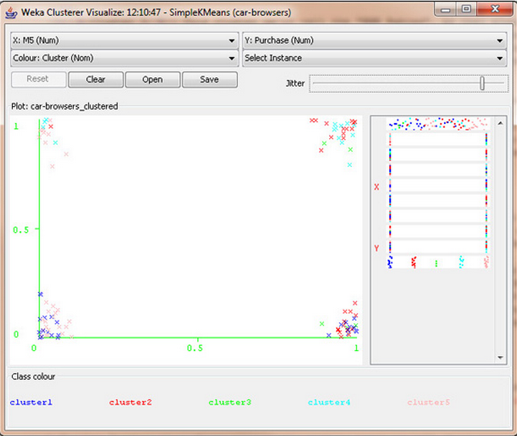Open the X: M5 (Num) dropdown

124,41
